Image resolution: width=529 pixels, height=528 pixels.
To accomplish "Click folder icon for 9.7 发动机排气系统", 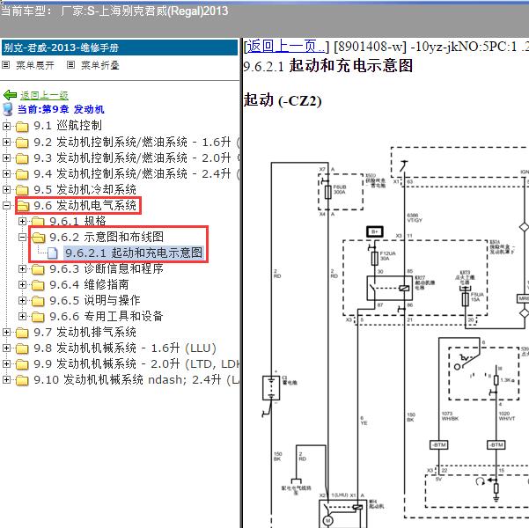I will pyautogui.click(x=22, y=333).
